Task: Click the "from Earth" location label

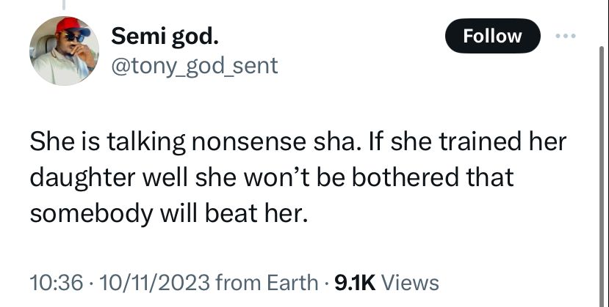Action: click(x=266, y=282)
